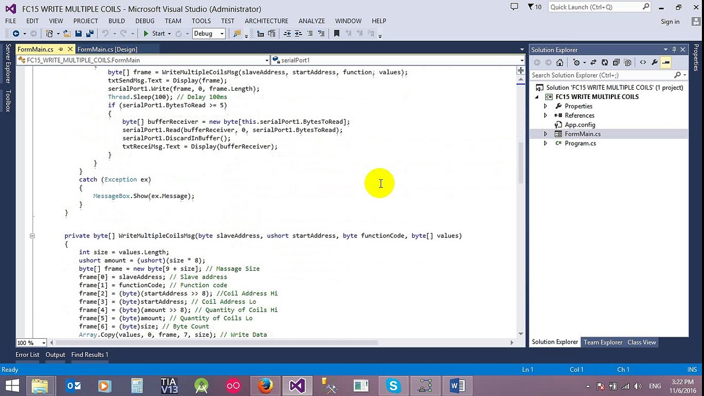The width and height of the screenshot is (704, 396).
Task: Open the ARCHITECTURE menu
Action: click(x=267, y=21)
